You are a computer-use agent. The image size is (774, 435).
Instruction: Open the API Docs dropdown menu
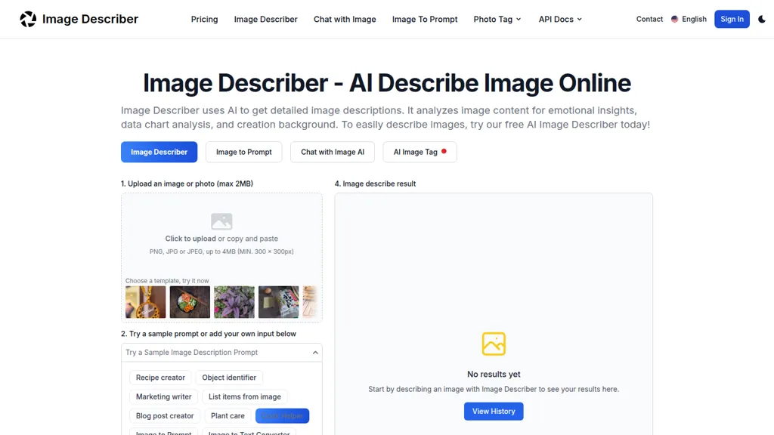(560, 19)
